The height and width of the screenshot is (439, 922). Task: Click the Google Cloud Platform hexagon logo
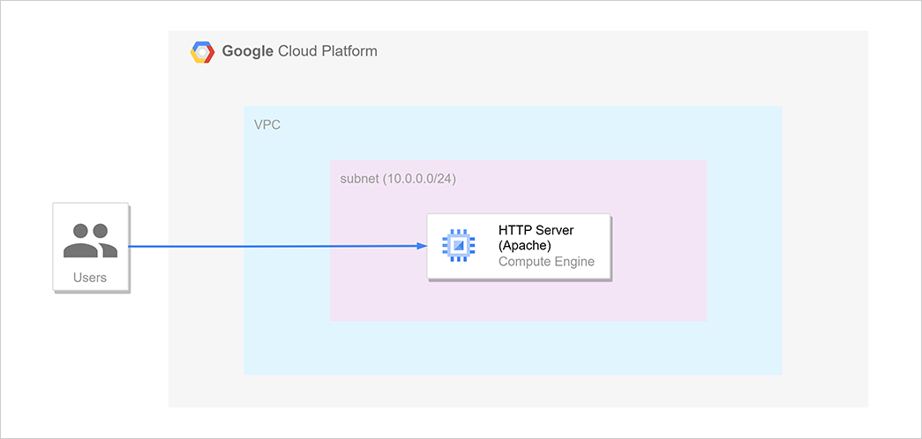[x=202, y=52]
